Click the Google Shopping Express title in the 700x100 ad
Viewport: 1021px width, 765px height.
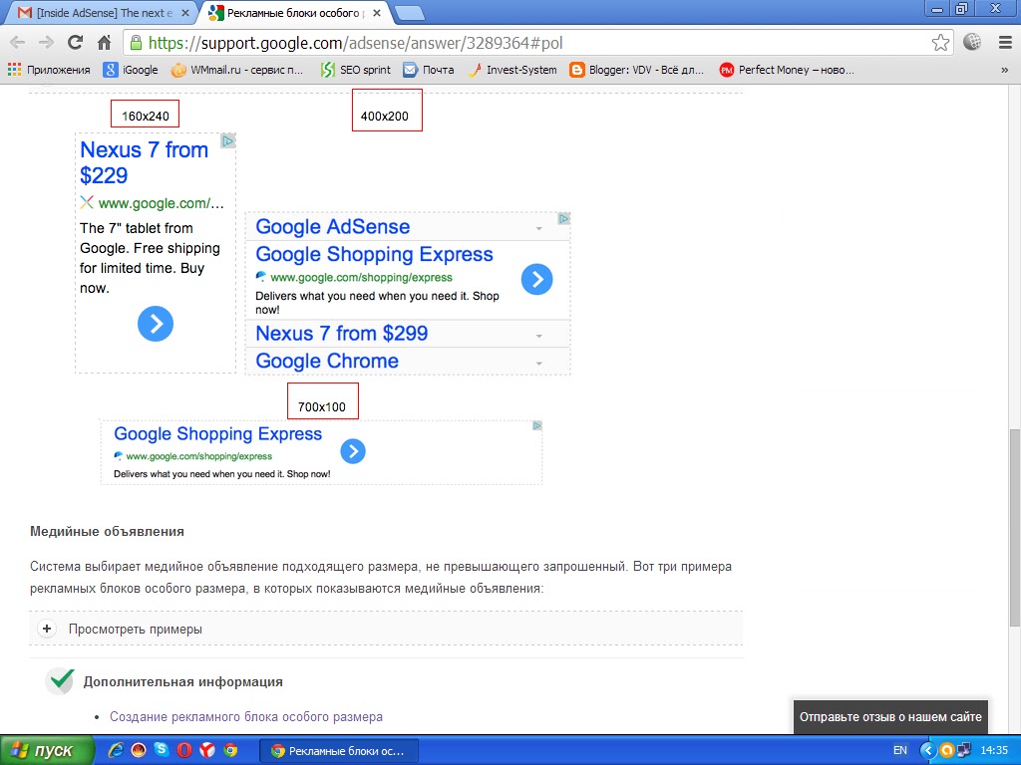pos(218,434)
